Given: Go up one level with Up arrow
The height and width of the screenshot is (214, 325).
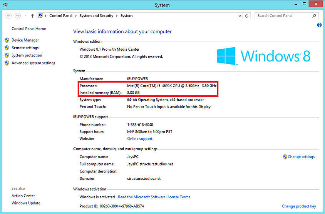Looking at the screenshot, I should click(x=32, y=16).
